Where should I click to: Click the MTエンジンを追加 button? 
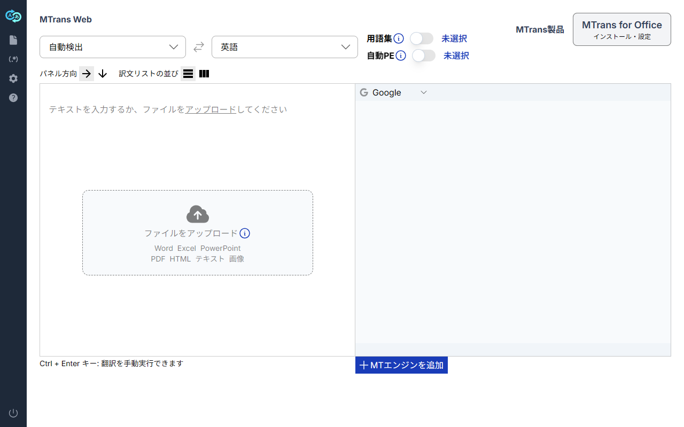[x=401, y=365]
